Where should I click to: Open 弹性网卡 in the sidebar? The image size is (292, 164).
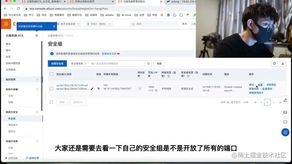(13, 125)
